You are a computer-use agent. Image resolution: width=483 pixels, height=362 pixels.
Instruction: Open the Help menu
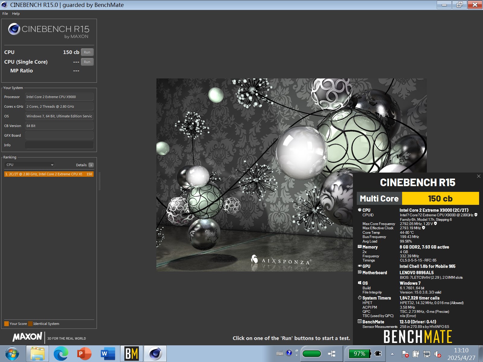pos(16,14)
